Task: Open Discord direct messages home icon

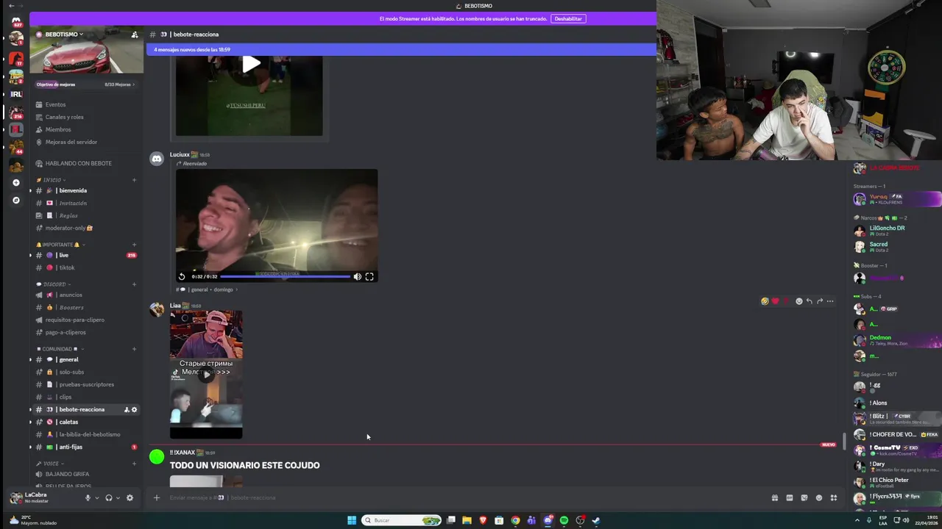Action: [16, 21]
